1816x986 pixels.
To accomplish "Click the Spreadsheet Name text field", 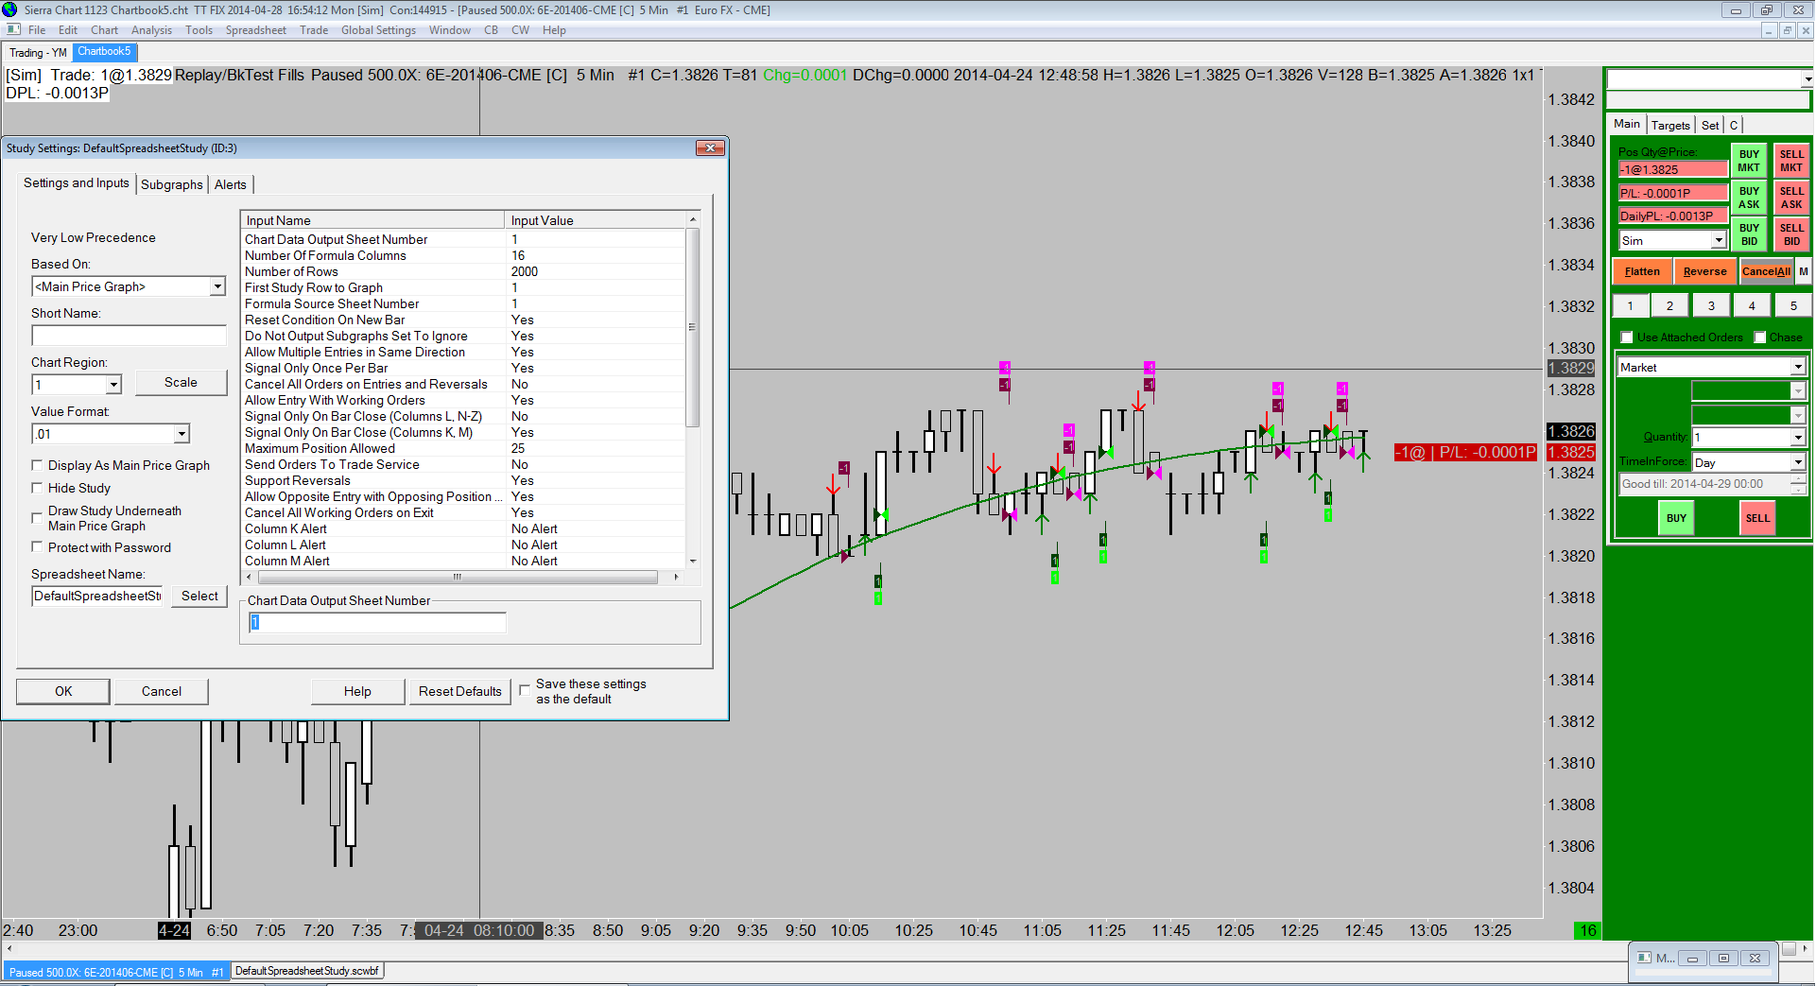I will tap(98, 596).
